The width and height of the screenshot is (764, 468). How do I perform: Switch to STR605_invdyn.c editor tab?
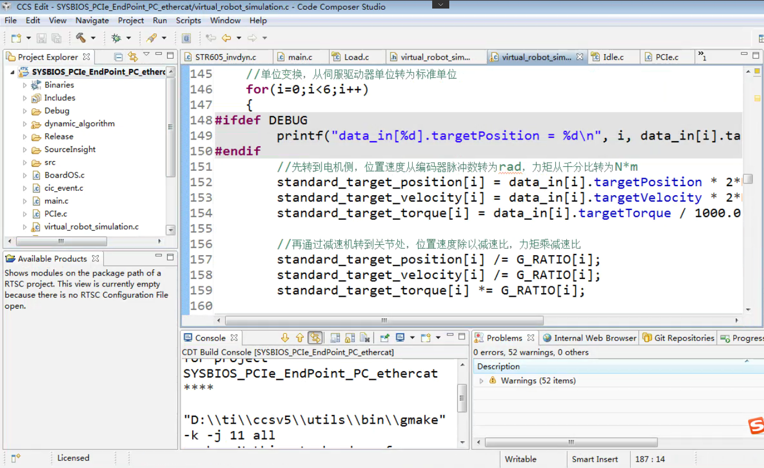(226, 57)
